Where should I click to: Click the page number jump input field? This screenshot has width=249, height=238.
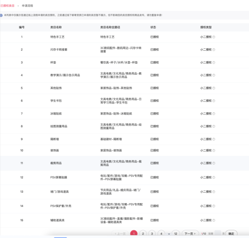tap(218, 233)
